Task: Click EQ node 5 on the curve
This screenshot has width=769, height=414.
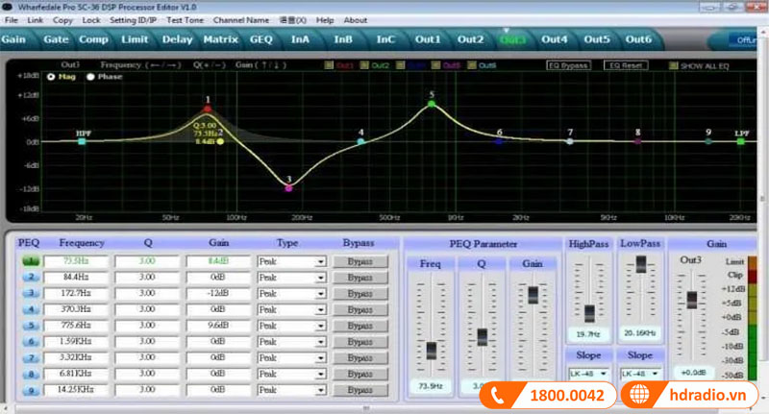Action: (433, 104)
